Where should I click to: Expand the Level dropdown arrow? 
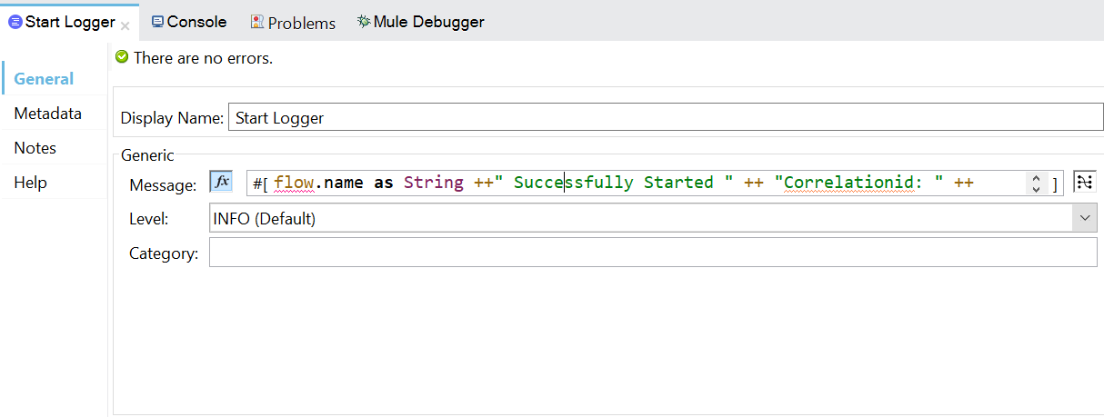click(1085, 218)
